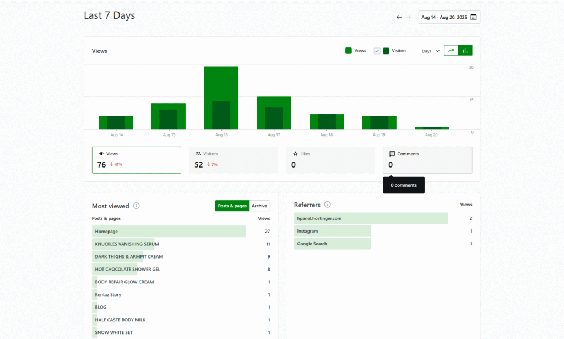Click the Comments speech bubble icon
The width and height of the screenshot is (564, 339).
[392, 154]
